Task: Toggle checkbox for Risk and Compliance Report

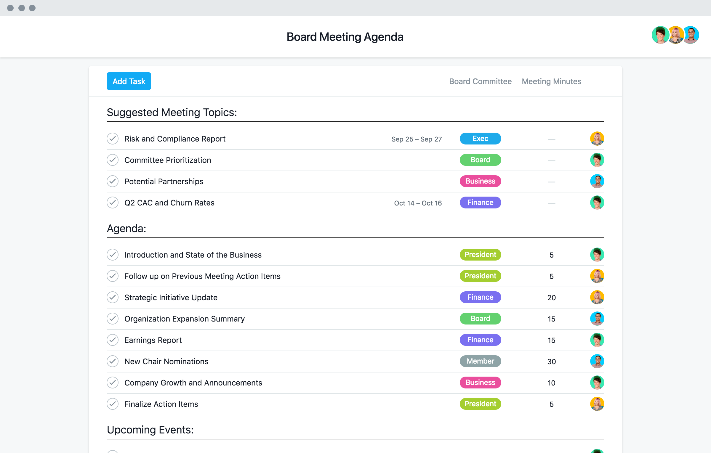Action: (x=113, y=139)
